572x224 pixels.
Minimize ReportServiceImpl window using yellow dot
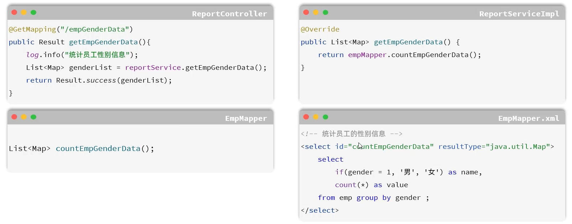316,12
